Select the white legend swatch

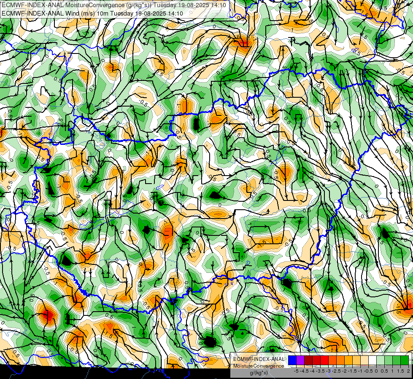[373, 360]
